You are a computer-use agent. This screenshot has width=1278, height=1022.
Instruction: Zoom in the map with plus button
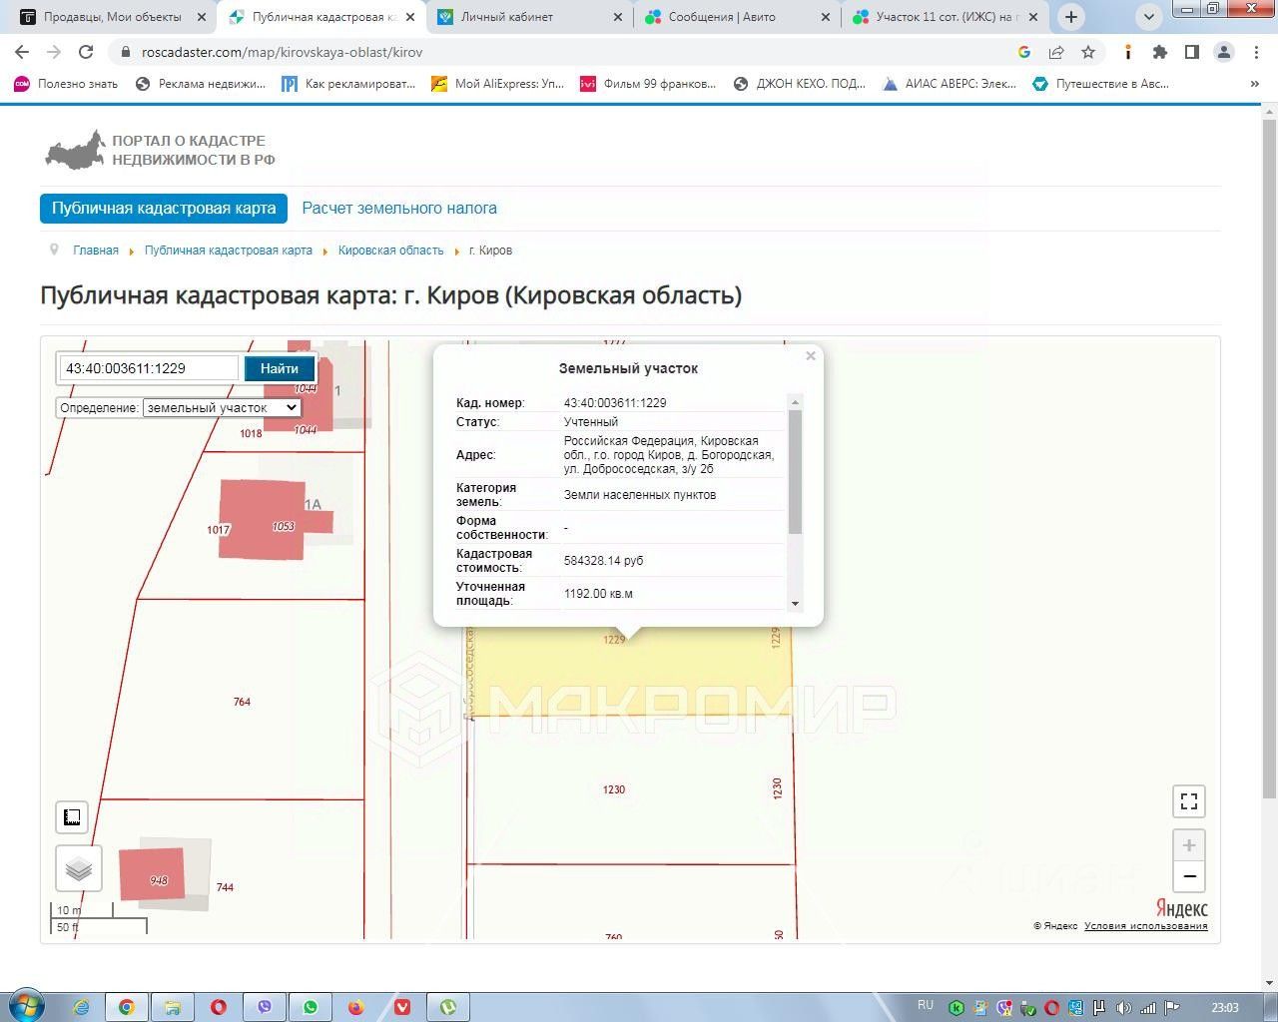[1188, 845]
